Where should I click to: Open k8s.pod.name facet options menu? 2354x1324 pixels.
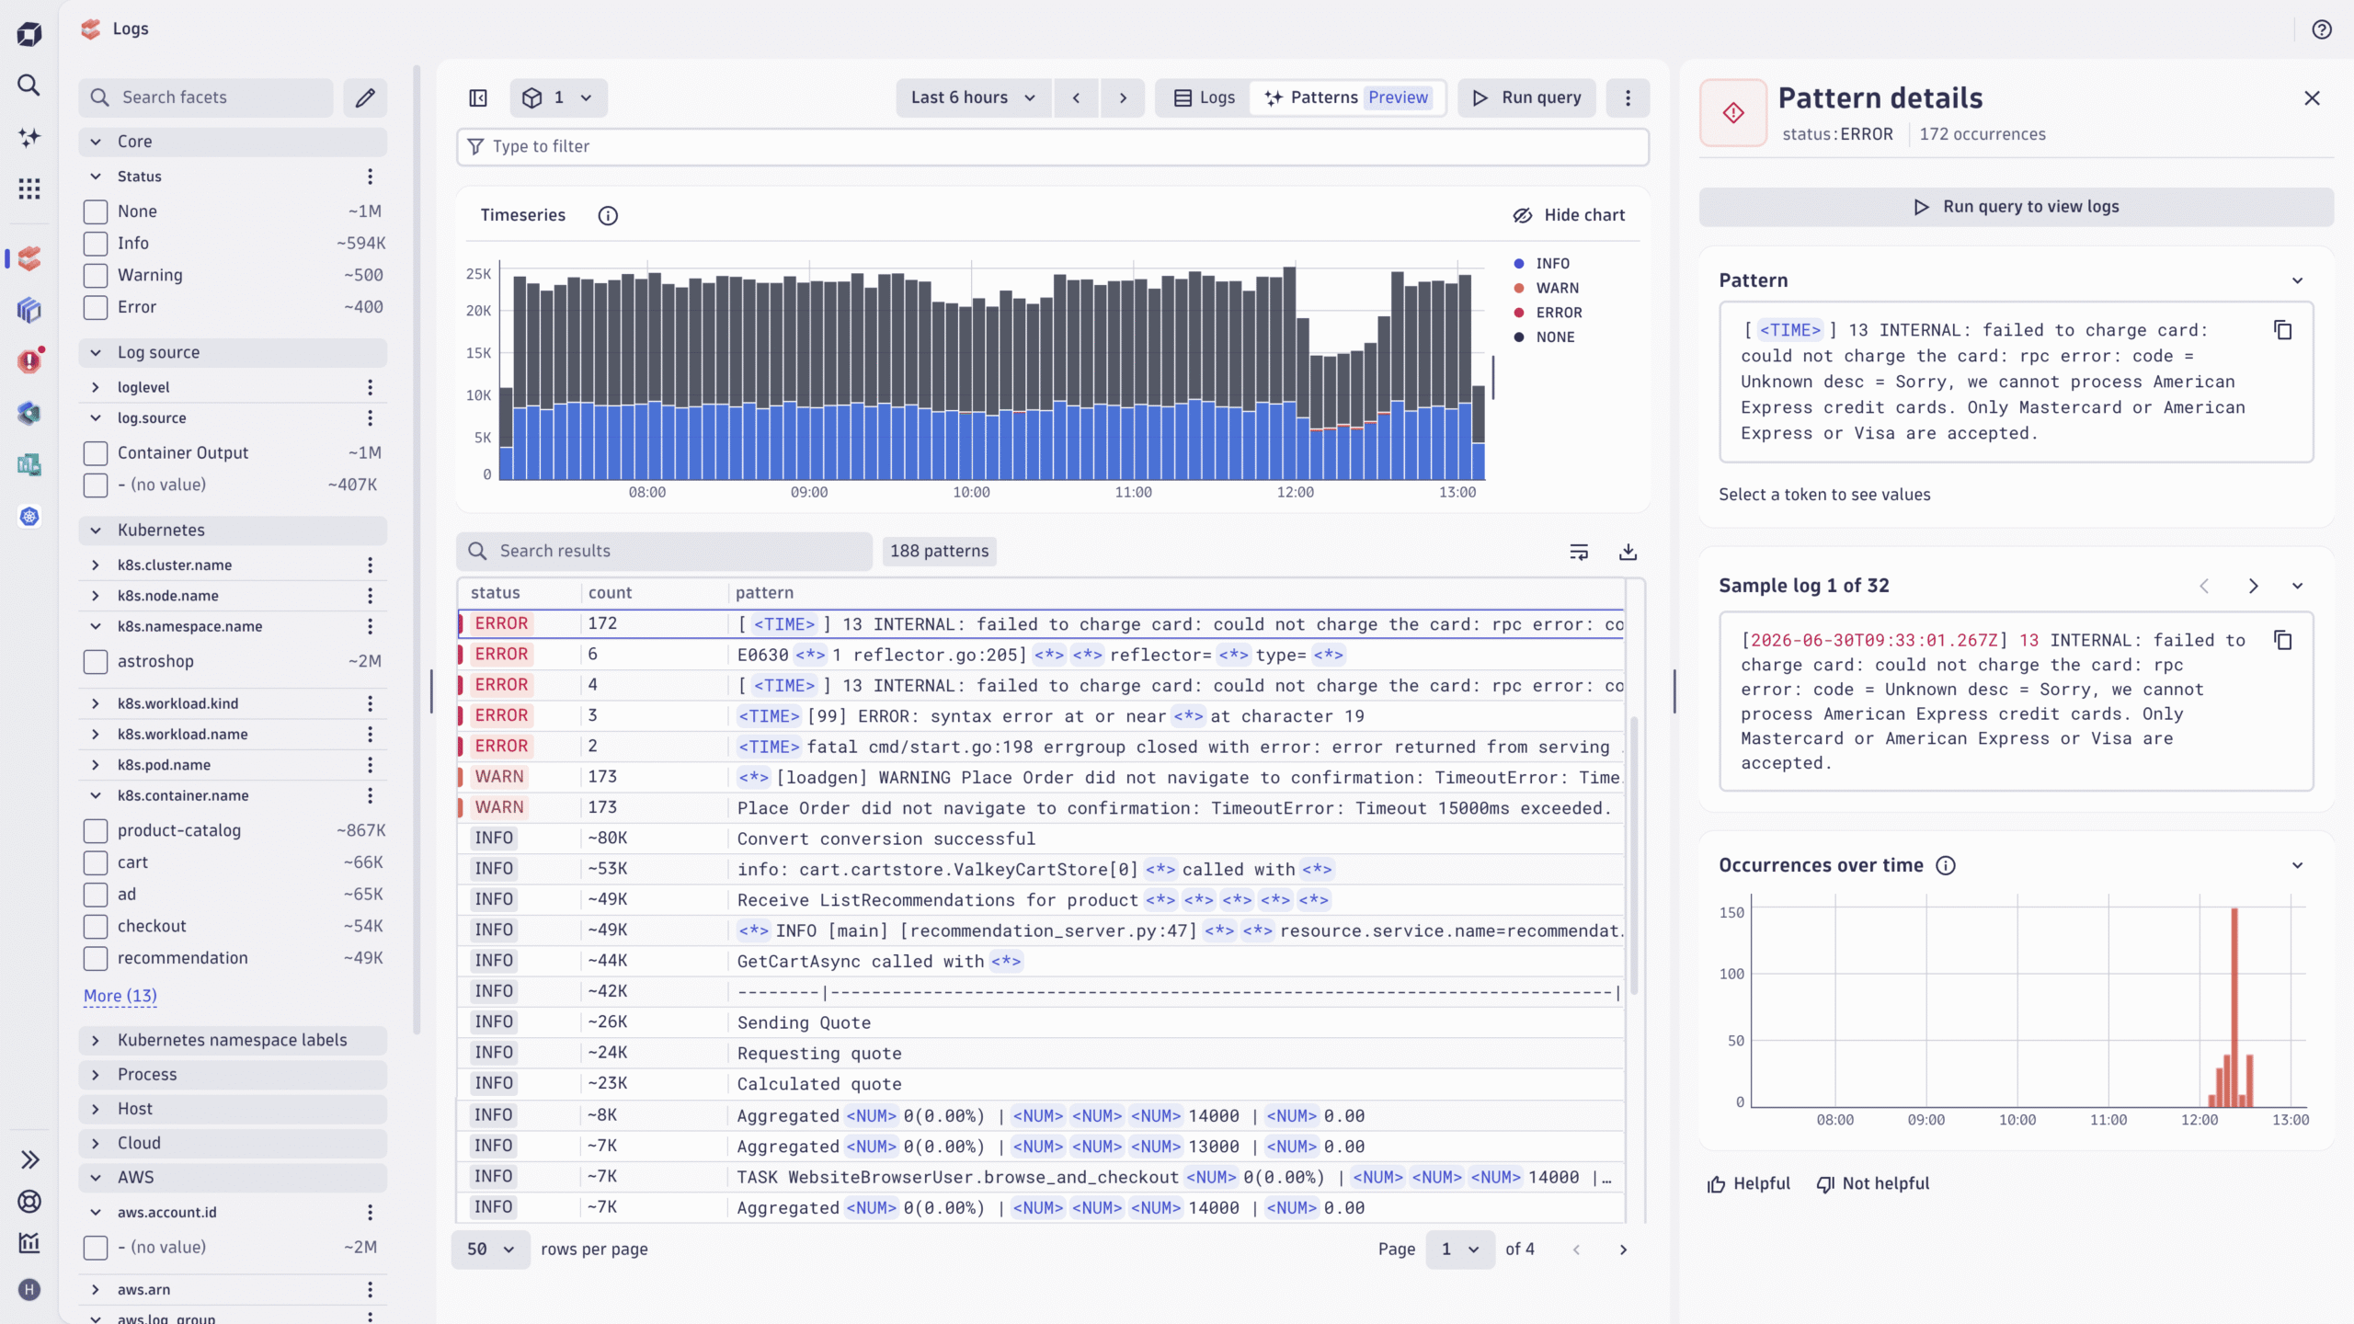[x=370, y=765]
